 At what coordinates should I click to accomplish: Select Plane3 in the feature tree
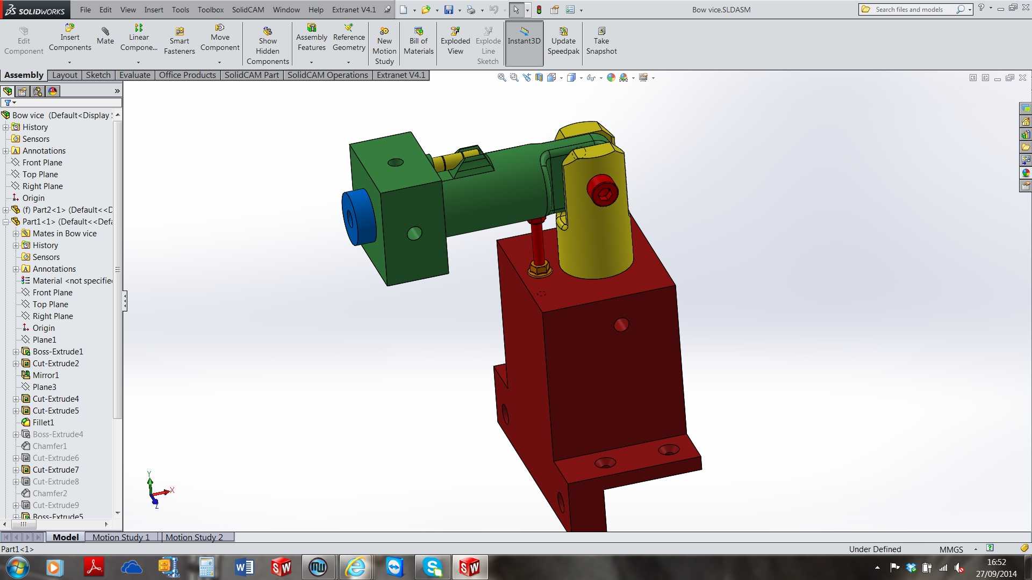[x=44, y=387]
